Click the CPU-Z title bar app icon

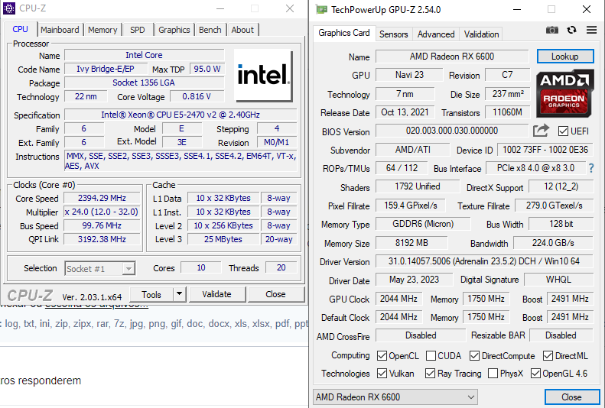[9, 8]
